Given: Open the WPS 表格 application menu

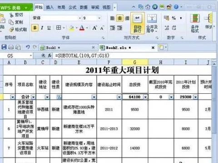Looking at the screenshot, I should (16, 7).
